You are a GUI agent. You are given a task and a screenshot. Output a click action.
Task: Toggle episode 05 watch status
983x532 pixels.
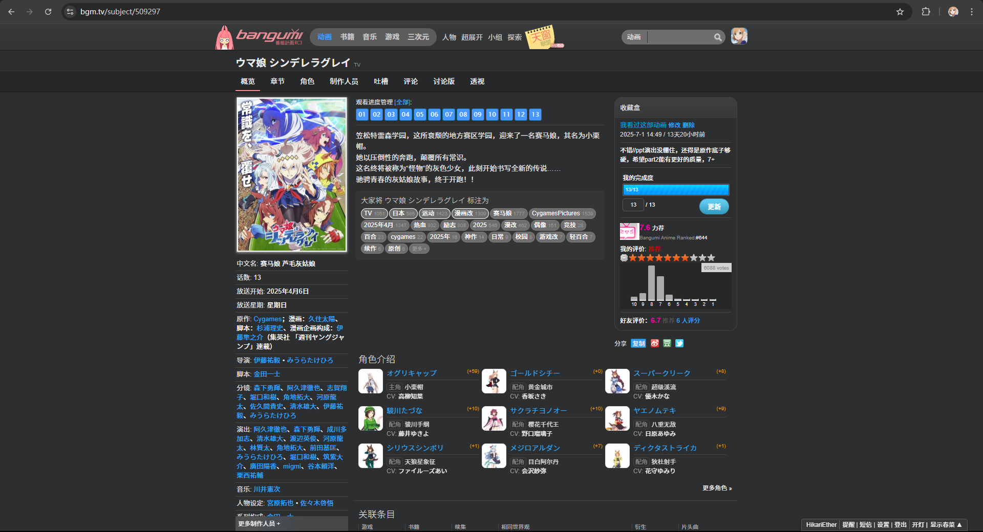(420, 115)
